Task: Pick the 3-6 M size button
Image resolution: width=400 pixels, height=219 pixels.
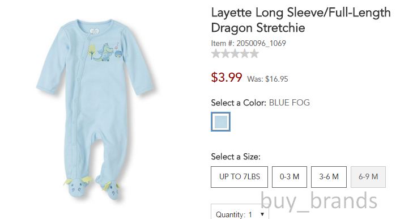Action: pos(329,177)
